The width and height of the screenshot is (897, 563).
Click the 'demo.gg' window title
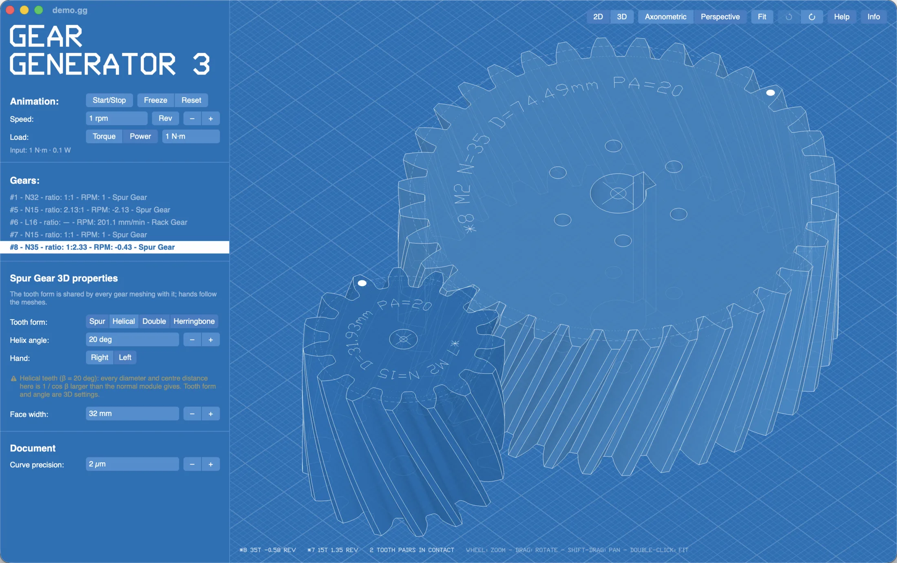(x=70, y=10)
